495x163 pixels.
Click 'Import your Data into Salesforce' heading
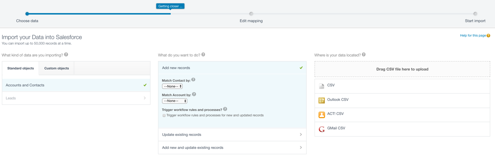tap(42, 37)
